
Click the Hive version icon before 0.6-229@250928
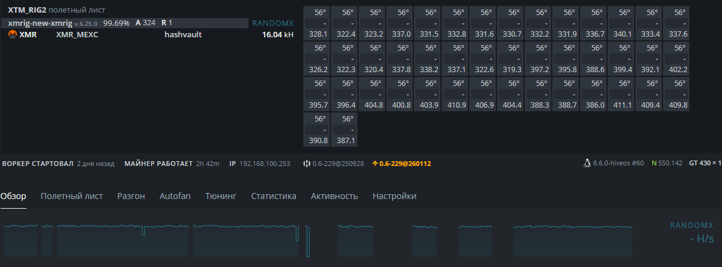click(306, 164)
